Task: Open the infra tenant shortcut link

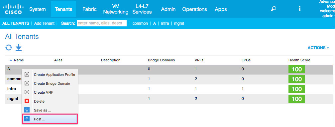Action: tap(165, 23)
